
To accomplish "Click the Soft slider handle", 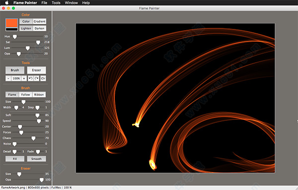I will coord(37,115).
